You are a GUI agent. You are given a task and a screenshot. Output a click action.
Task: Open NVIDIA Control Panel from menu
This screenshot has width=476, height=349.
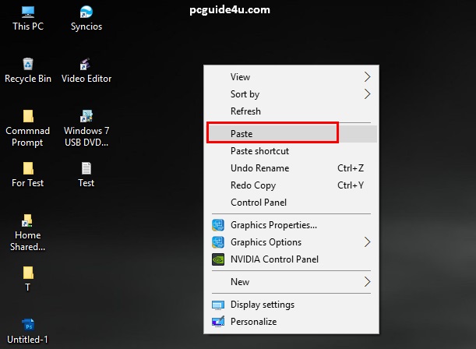274,259
